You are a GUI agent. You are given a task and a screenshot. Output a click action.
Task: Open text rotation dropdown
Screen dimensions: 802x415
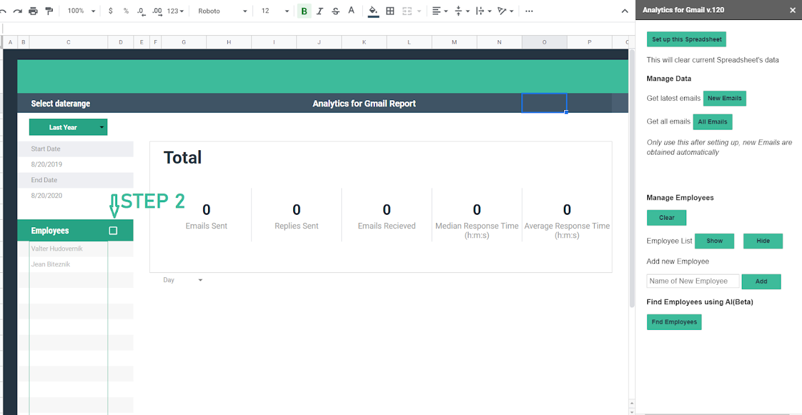click(x=505, y=11)
